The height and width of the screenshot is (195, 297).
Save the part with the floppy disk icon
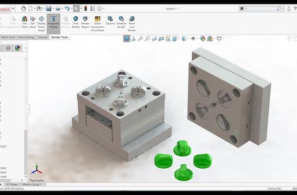tap(49, 9)
